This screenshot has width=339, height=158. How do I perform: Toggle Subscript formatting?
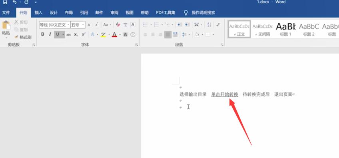pyautogui.click(x=76, y=34)
